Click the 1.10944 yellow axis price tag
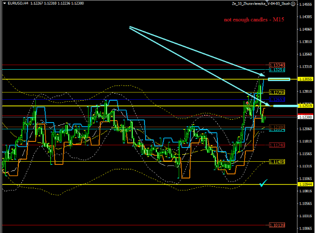This screenshot has height=233, width=315. 306,184
